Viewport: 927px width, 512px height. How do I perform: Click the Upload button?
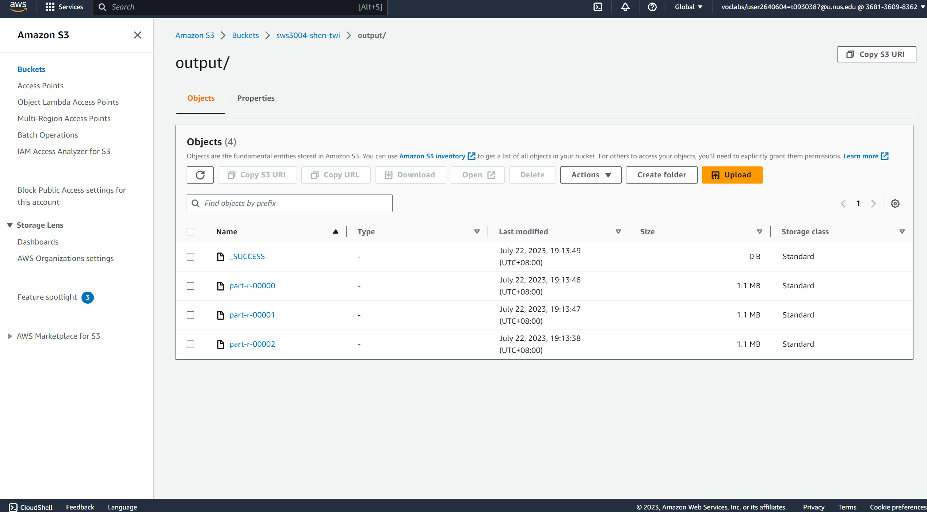[732, 175]
